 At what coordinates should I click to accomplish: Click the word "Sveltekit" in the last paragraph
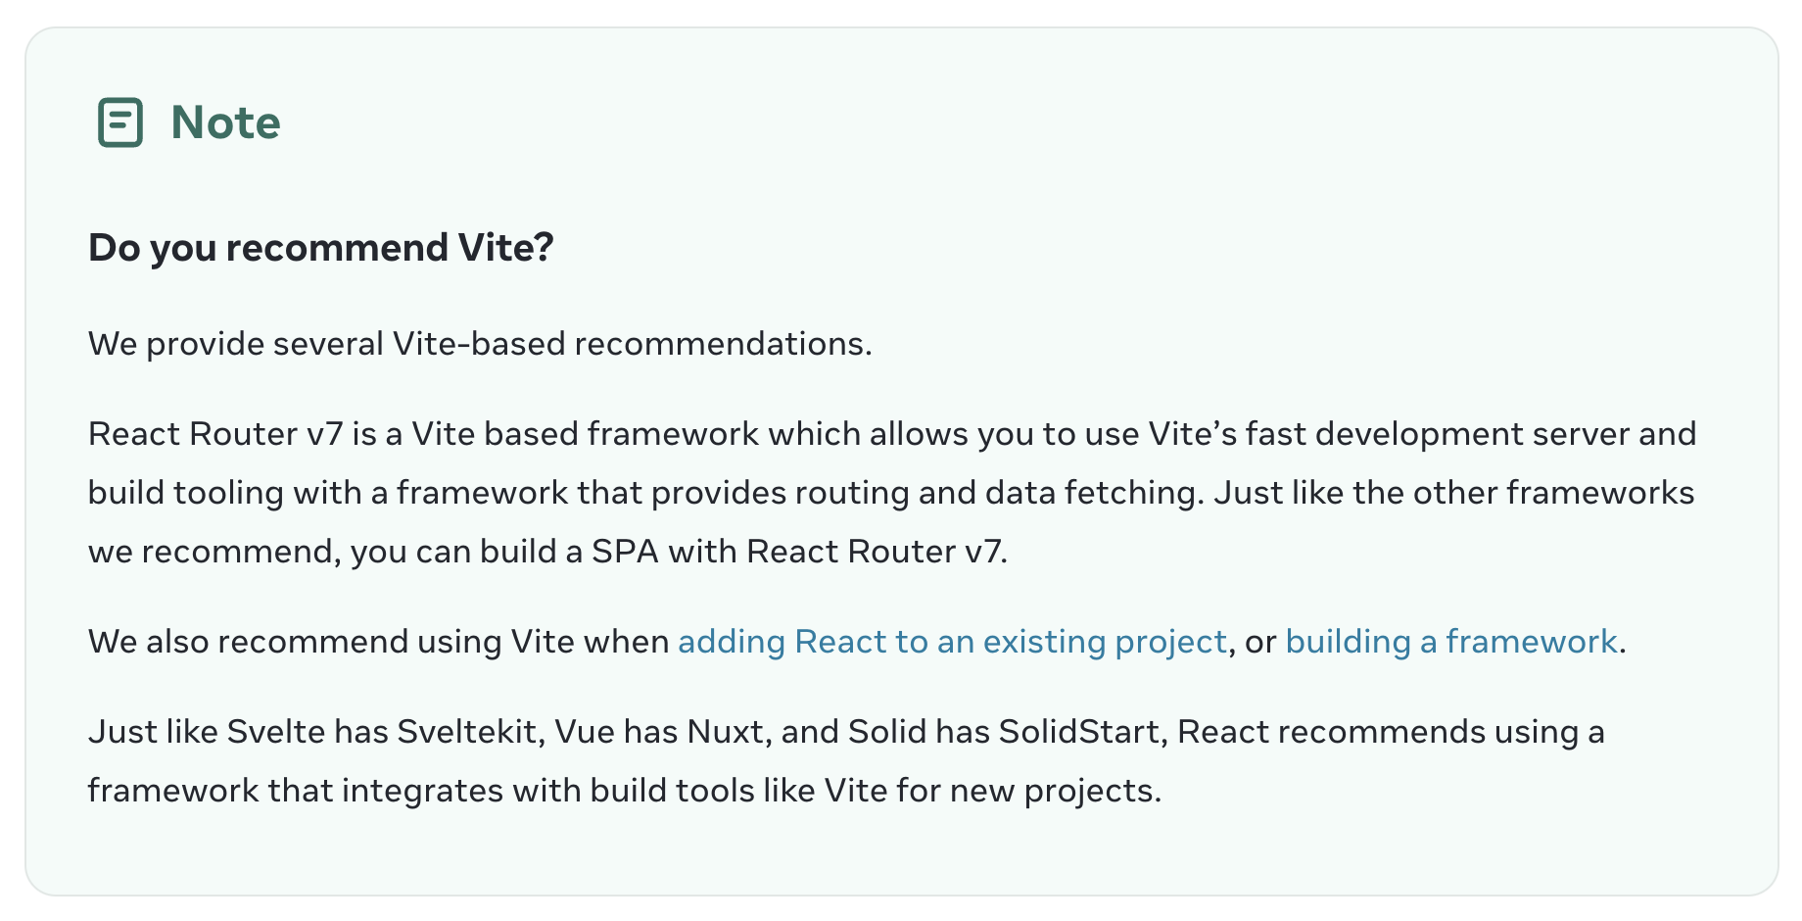[x=470, y=732]
